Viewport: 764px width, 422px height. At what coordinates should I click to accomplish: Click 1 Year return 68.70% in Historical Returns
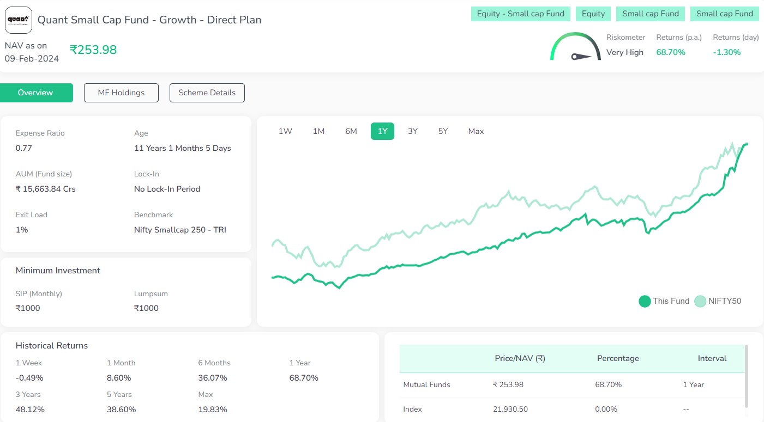[x=304, y=378]
